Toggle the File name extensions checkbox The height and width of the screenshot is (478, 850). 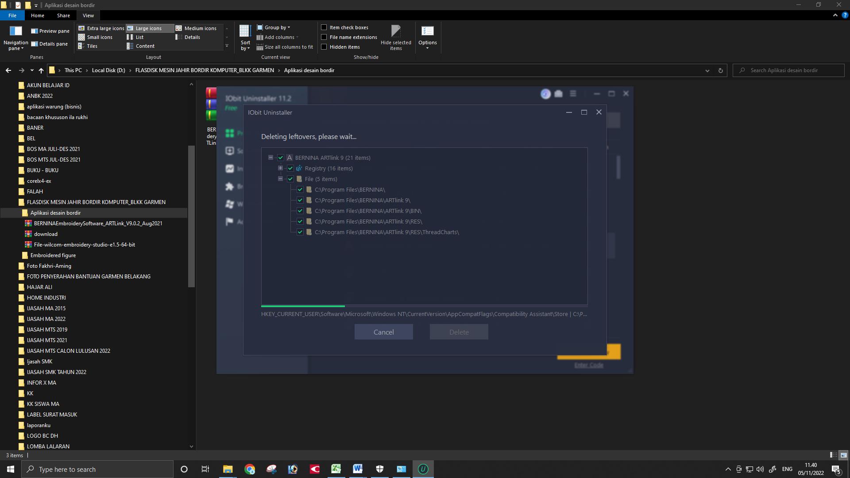click(x=324, y=37)
